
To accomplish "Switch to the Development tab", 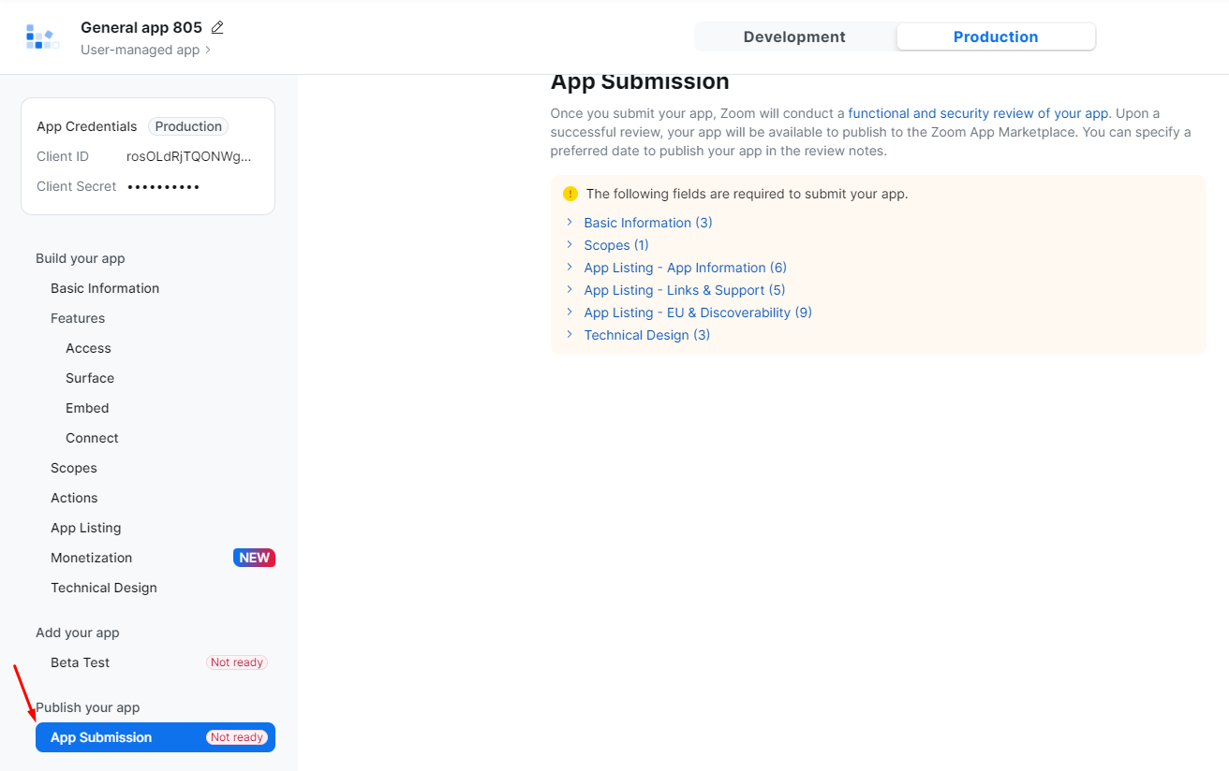I will (794, 36).
